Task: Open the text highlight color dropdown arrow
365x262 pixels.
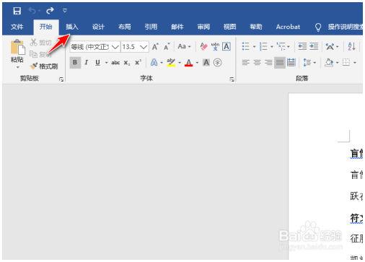Action: [x=180, y=63]
